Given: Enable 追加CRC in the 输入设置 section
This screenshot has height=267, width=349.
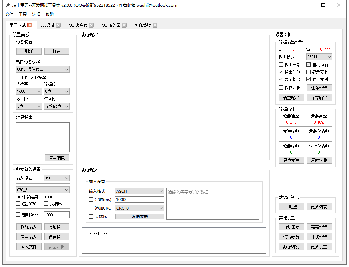Looking at the screenshot, I should [x=91, y=208].
